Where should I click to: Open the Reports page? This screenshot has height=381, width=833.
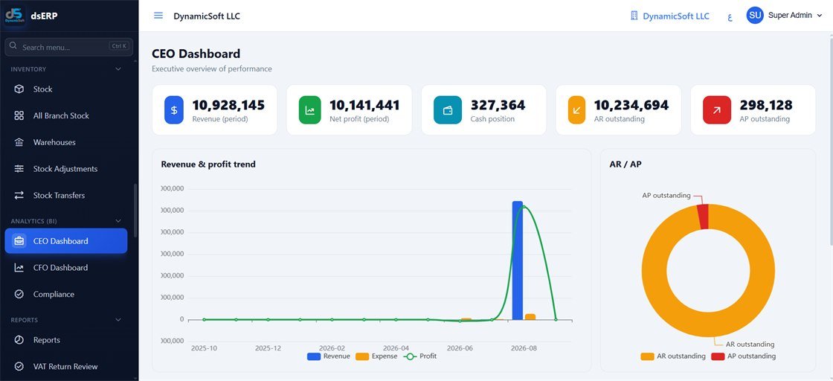[66, 340]
